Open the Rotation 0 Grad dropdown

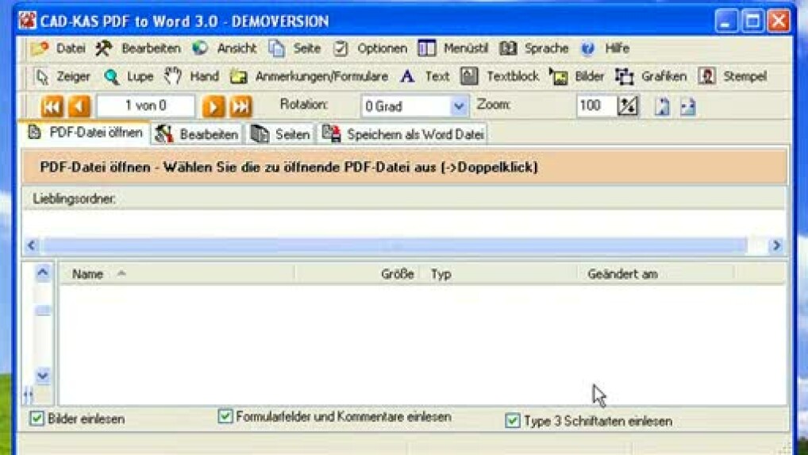(x=459, y=106)
